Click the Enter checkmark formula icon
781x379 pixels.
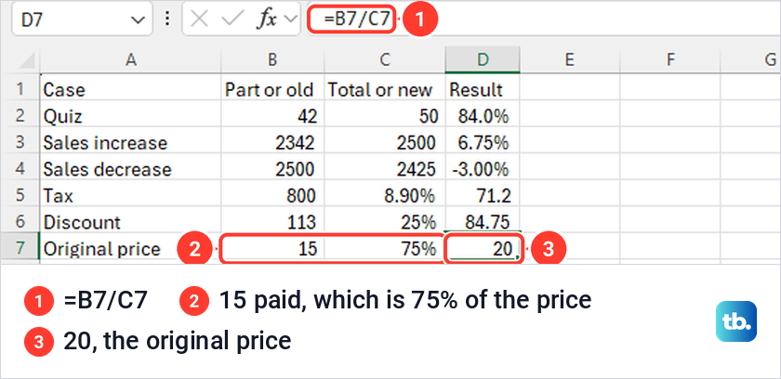click(232, 20)
